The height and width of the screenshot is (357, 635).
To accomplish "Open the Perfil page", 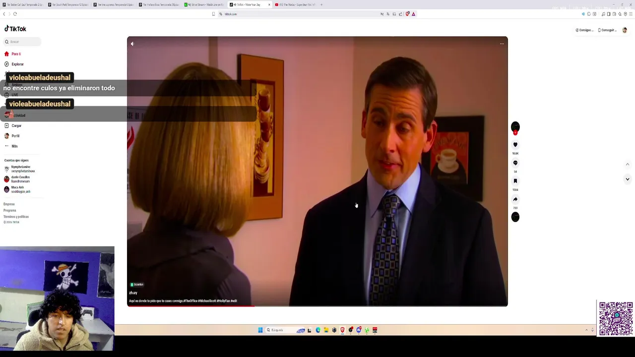I will coord(12,136).
